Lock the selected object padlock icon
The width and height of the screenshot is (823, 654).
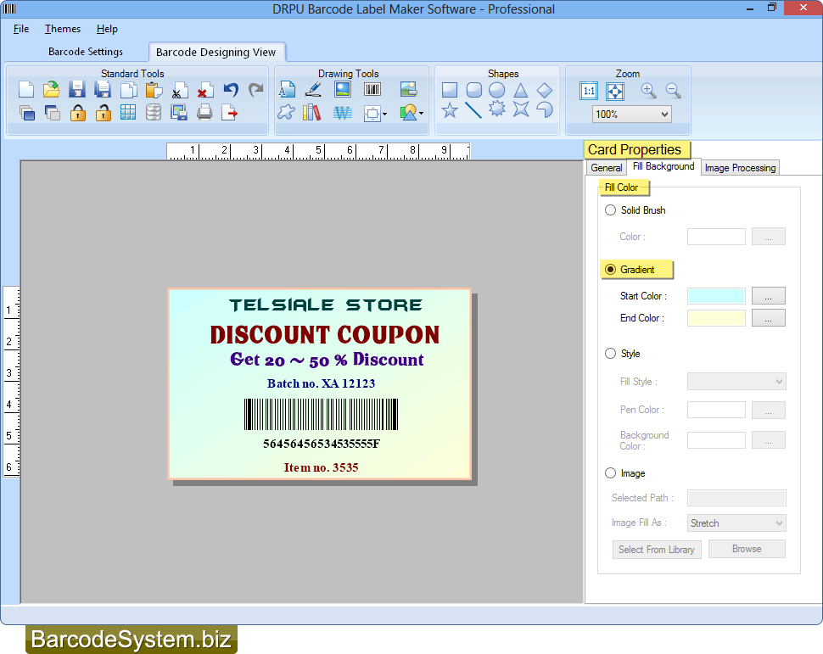(78, 113)
